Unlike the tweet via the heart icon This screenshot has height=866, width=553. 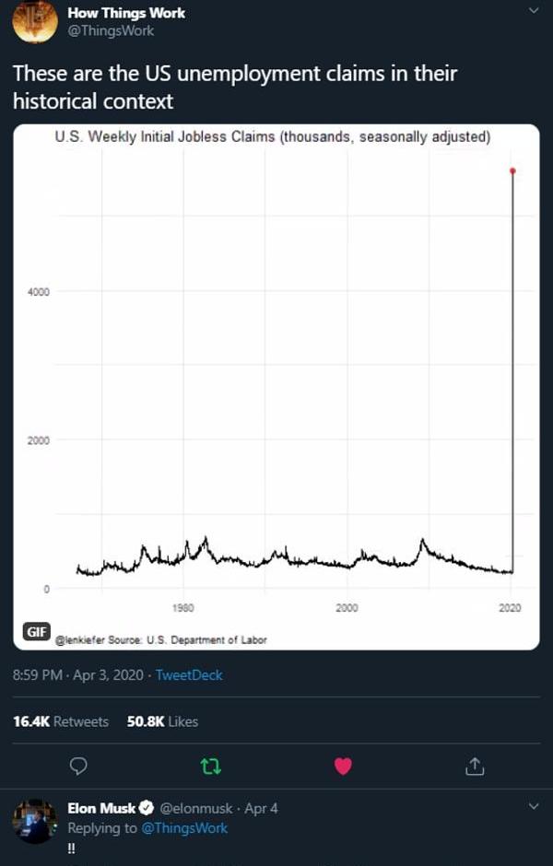(343, 766)
